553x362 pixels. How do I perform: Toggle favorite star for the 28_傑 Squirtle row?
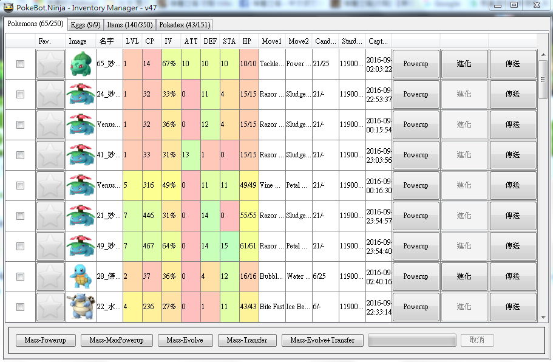tap(50, 276)
